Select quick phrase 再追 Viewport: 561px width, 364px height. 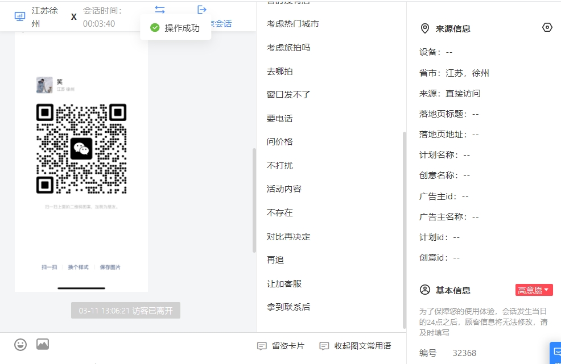pyautogui.click(x=275, y=260)
